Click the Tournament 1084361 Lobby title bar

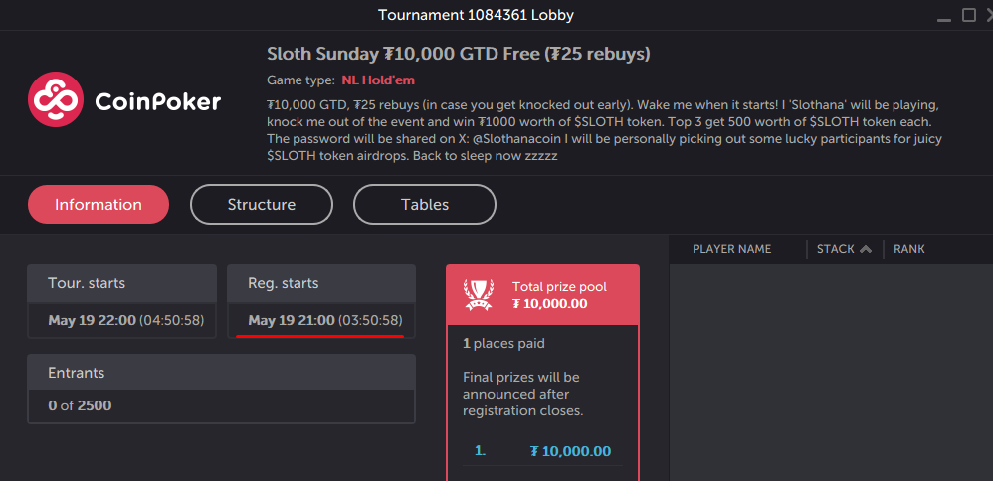(x=476, y=15)
